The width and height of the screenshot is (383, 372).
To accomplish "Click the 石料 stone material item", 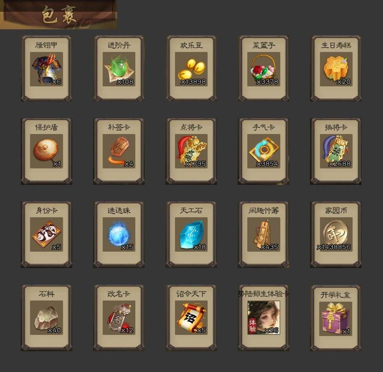I will pyautogui.click(x=47, y=318).
